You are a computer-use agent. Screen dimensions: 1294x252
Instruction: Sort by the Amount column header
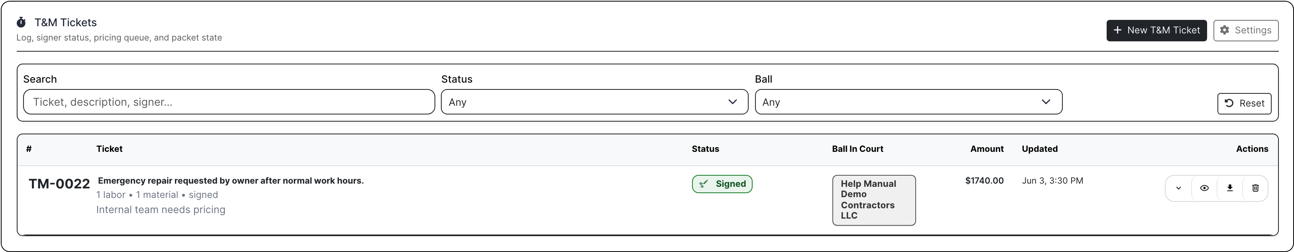[987, 149]
